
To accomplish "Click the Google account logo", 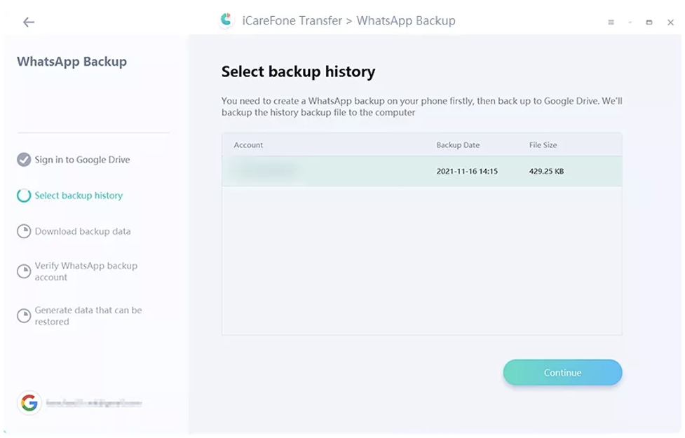I will click(29, 403).
